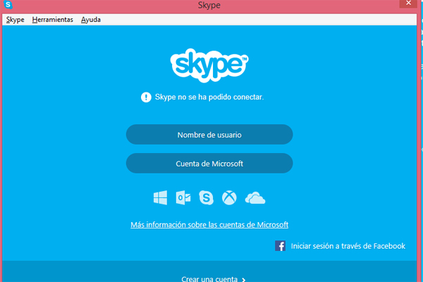
Task: Click the OneDrive cloud icon
Action: click(255, 198)
